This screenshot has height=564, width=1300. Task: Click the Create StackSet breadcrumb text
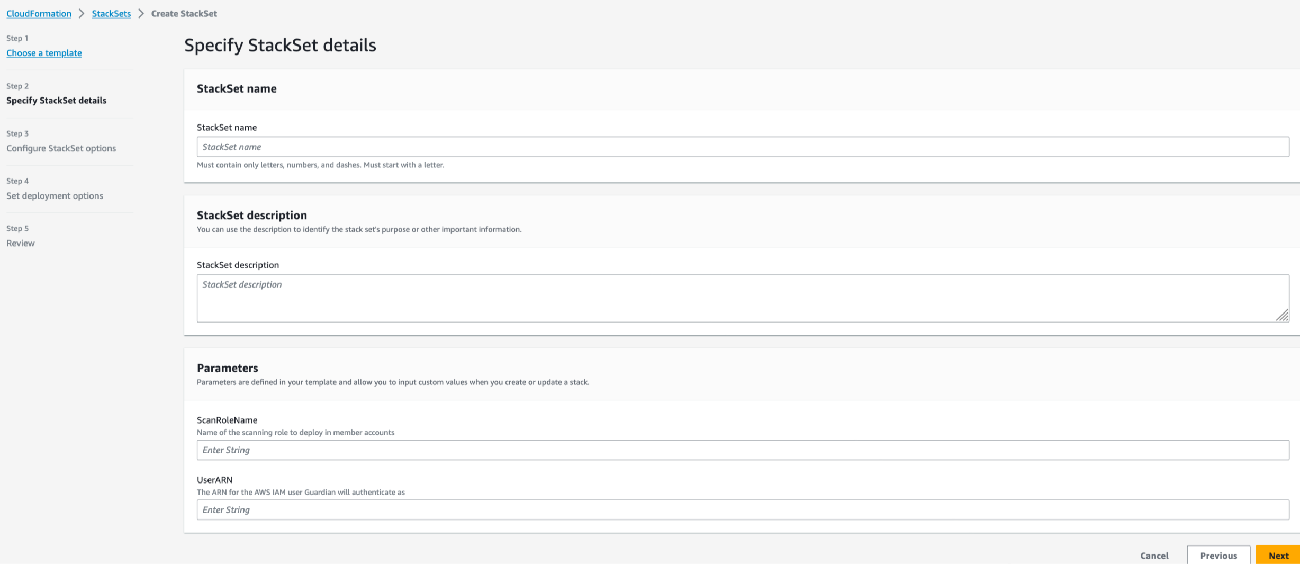click(184, 14)
